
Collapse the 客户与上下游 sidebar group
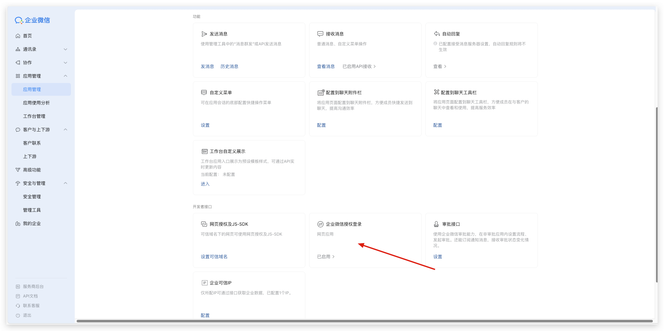pyautogui.click(x=65, y=130)
